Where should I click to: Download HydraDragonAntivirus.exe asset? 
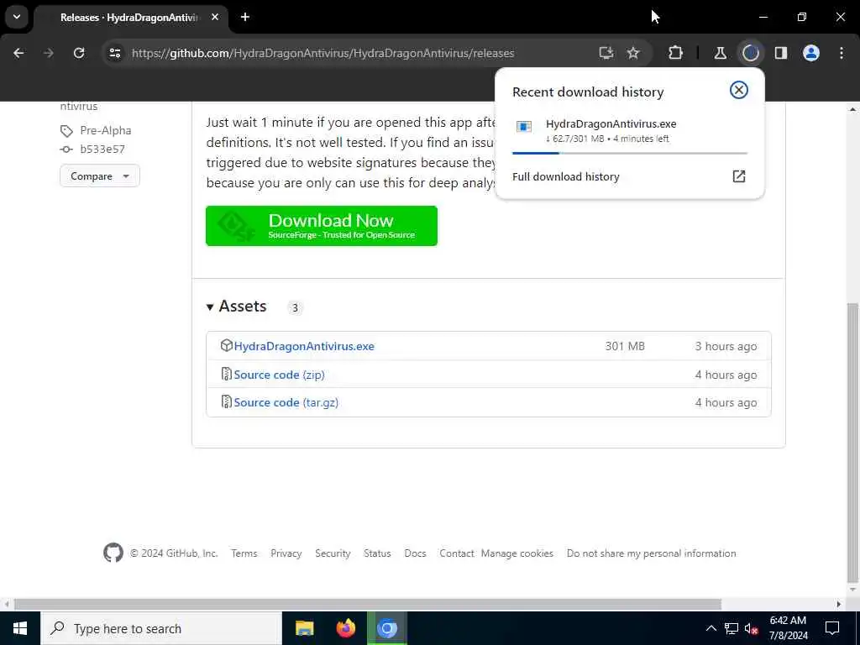click(304, 346)
